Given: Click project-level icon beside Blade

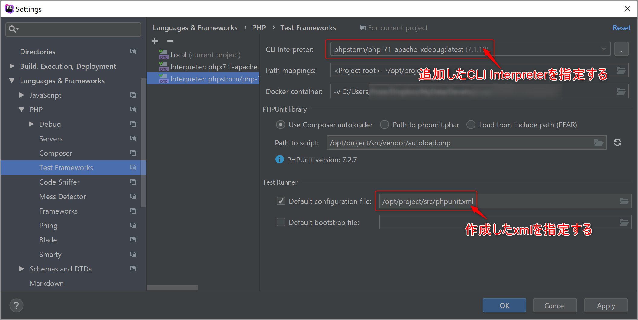Looking at the screenshot, I should pos(133,240).
